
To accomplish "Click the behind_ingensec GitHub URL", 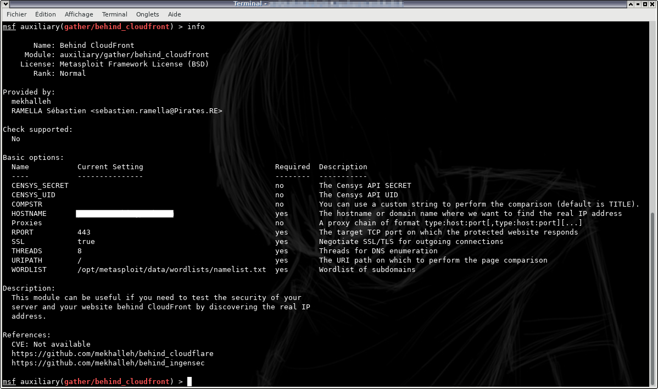I will tap(108, 363).
